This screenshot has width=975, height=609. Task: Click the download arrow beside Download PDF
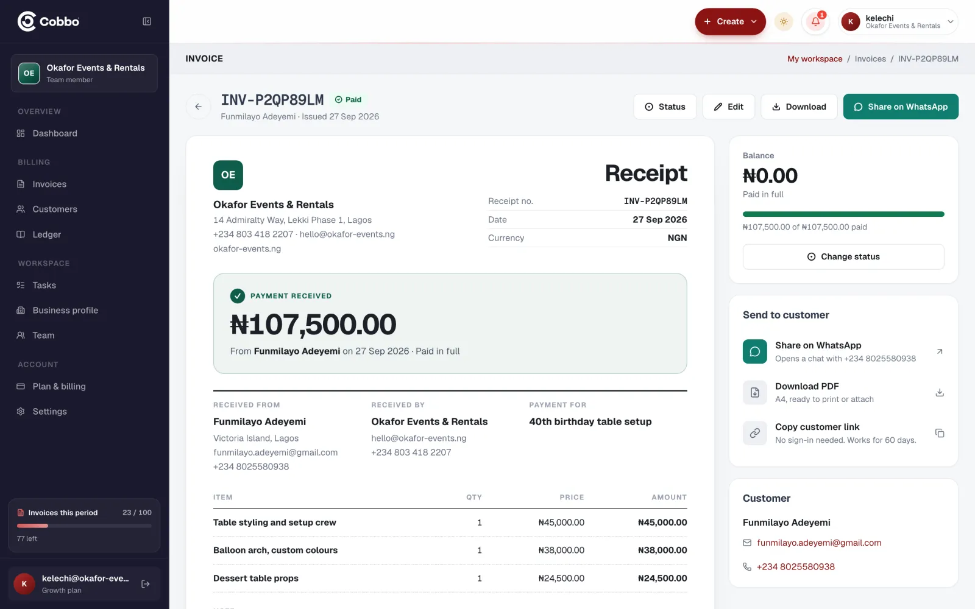[940, 392]
